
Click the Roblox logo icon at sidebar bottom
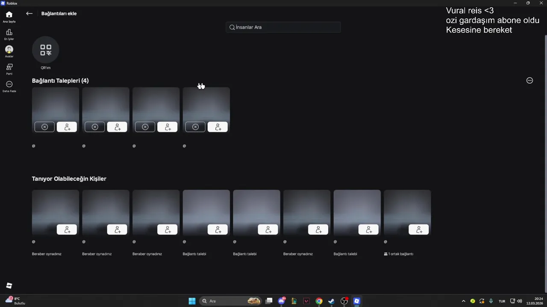(x=9, y=286)
